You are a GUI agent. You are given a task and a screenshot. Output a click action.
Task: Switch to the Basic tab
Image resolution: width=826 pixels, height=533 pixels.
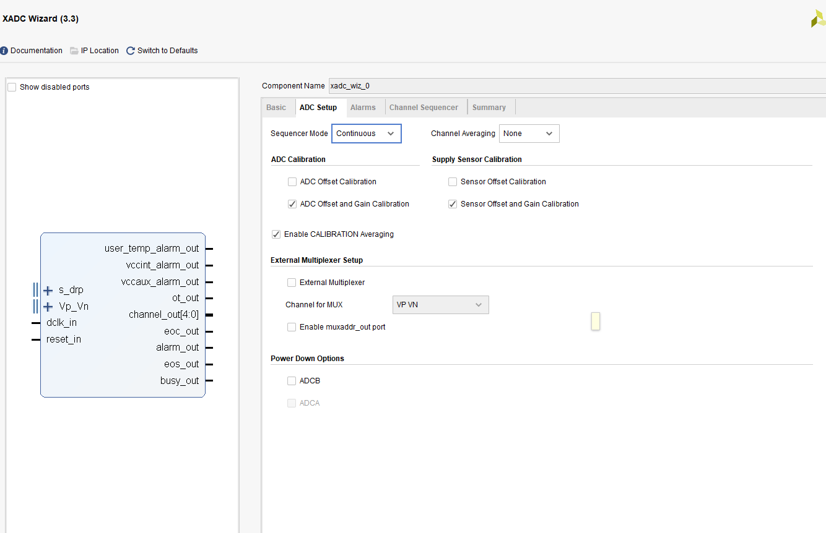(x=276, y=108)
